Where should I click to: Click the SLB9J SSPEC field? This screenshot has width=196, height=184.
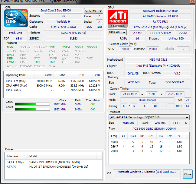point(73,39)
